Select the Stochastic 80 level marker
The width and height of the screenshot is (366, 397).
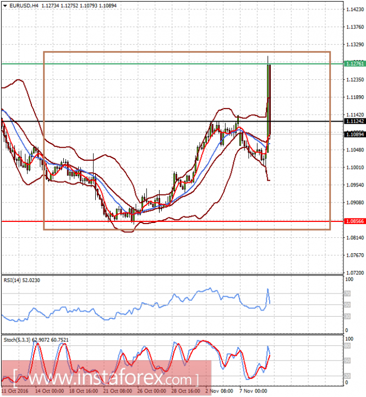tap(347, 346)
